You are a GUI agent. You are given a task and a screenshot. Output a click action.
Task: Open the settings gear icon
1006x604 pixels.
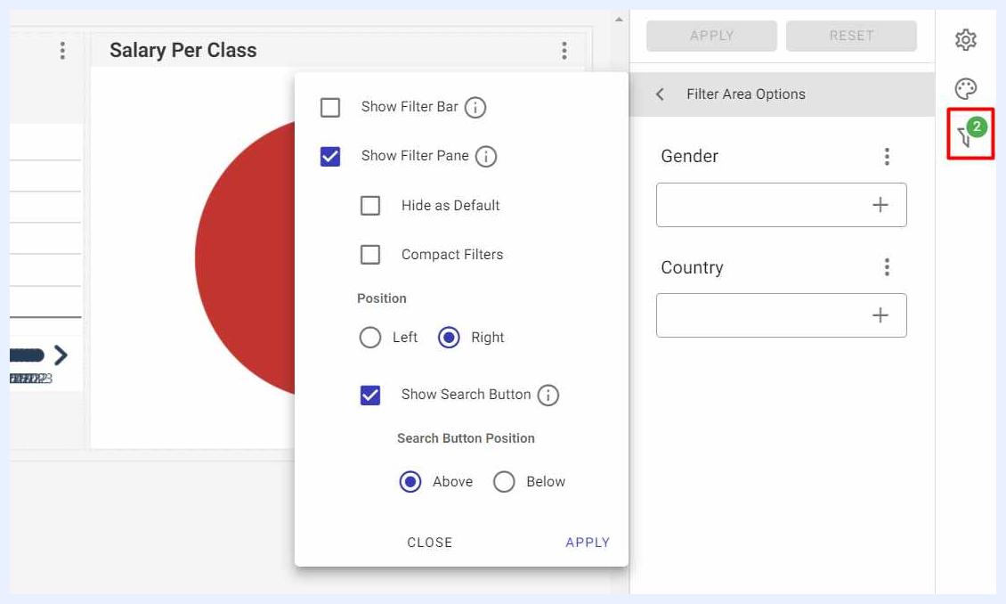click(966, 40)
